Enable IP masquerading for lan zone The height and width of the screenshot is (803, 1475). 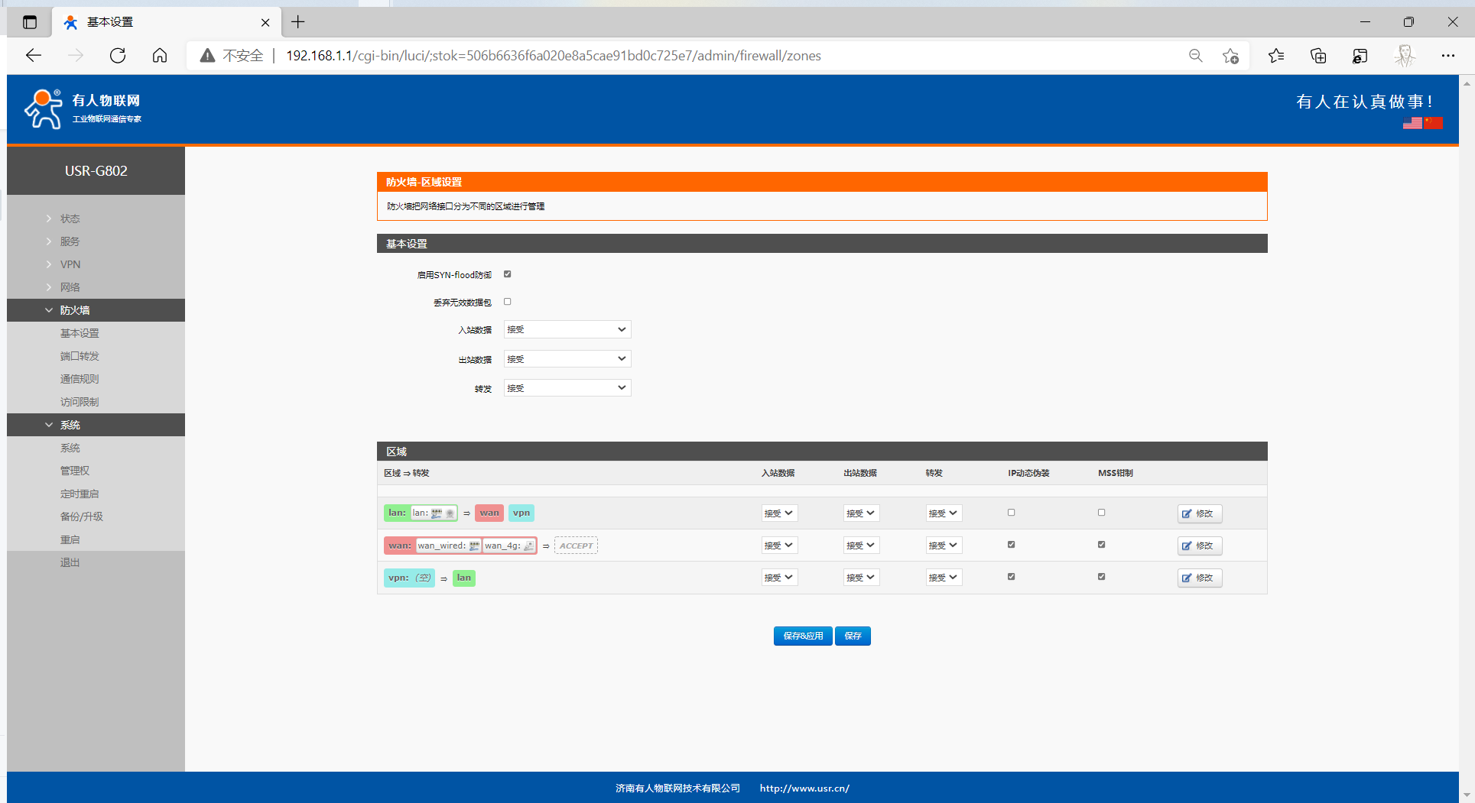click(x=1011, y=513)
